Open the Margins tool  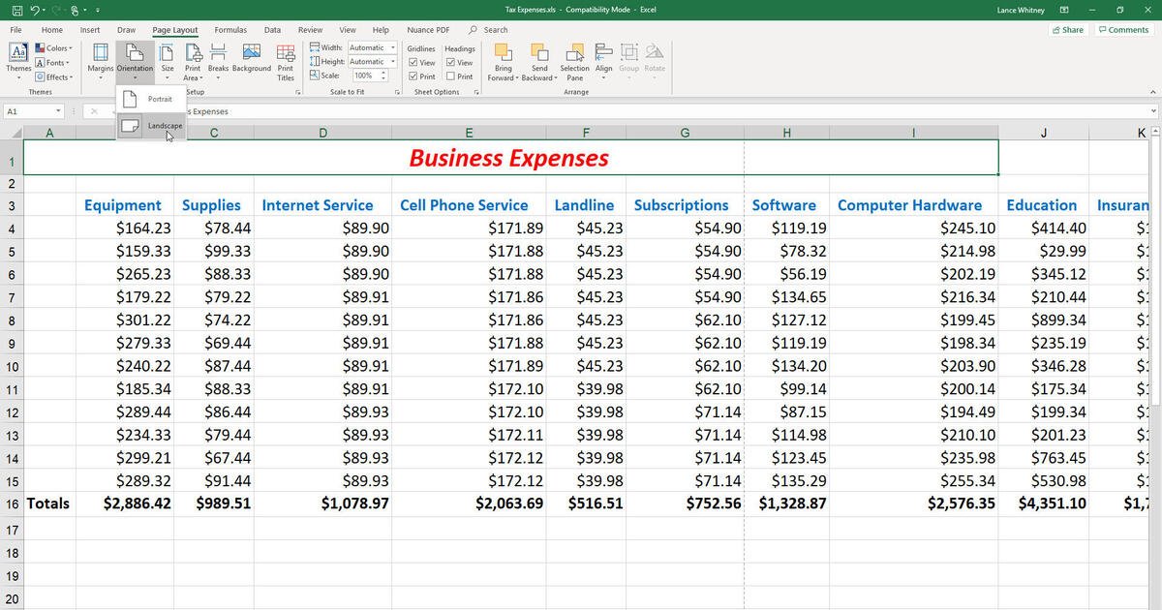99,60
